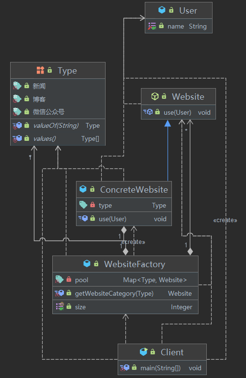Image resolution: width=246 pixels, height=378 pixels.
Task: Select the 新闻 enum constant
Action: coord(39,86)
